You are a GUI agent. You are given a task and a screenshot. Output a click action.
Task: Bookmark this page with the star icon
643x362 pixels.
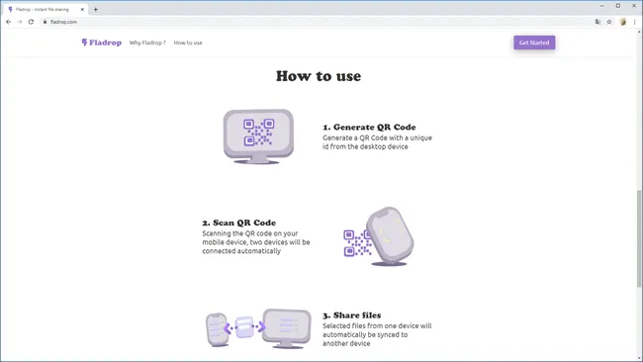609,22
